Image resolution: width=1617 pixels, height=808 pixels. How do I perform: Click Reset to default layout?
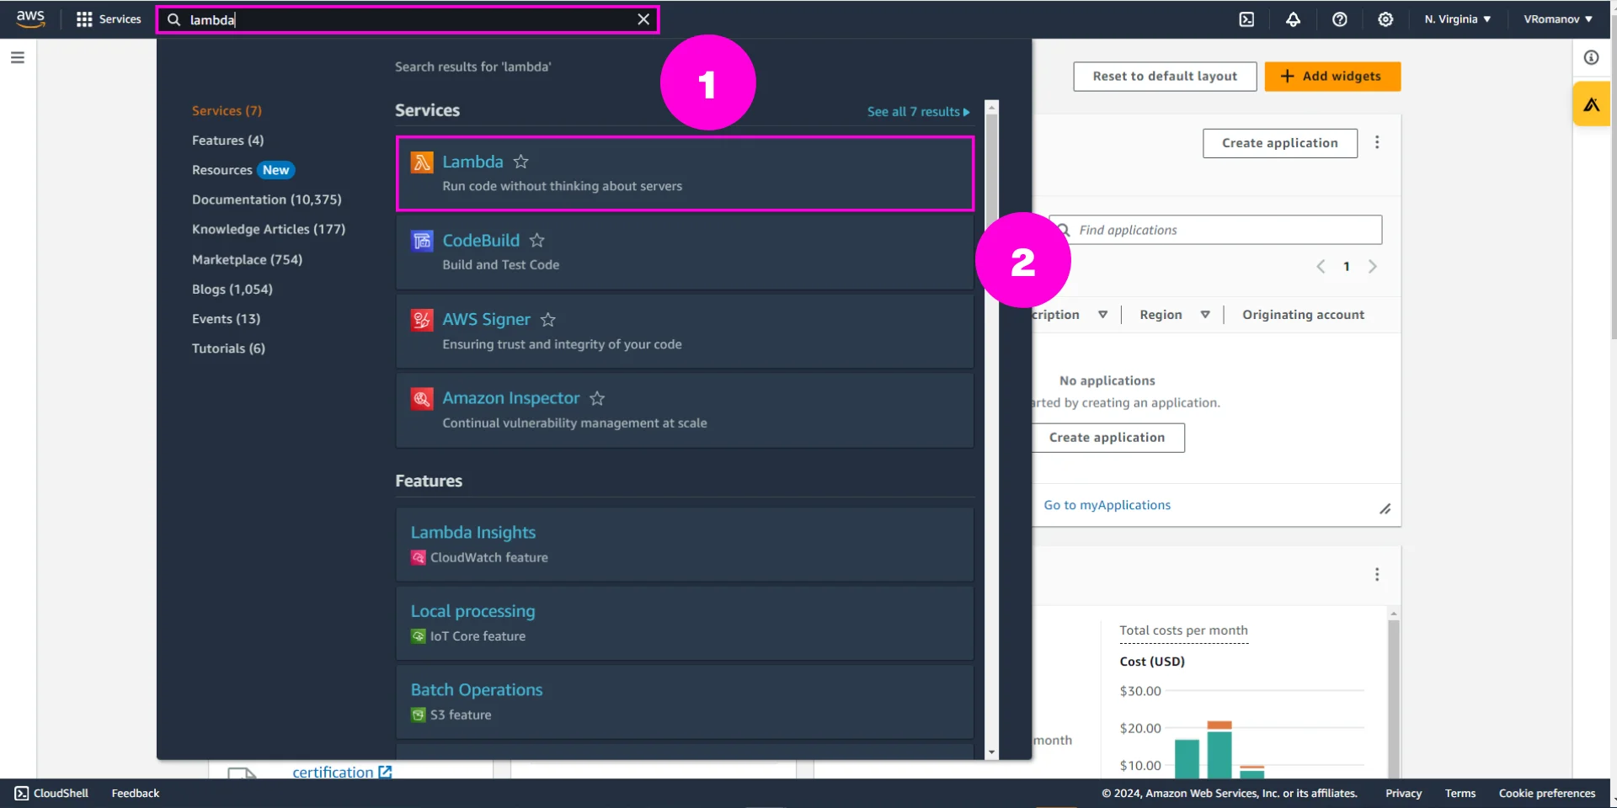pyautogui.click(x=1165, y=76)
